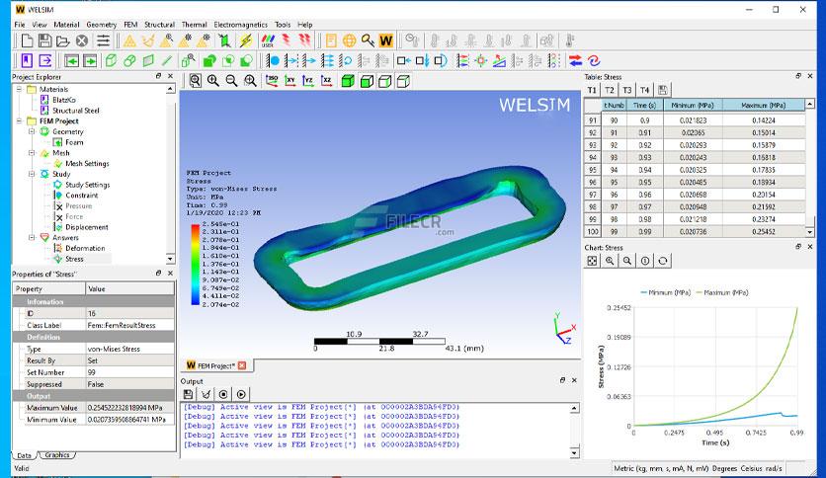Switch to the T2 table tab
The height and width of the screenshot is (478, 826).
coord(610,90)
